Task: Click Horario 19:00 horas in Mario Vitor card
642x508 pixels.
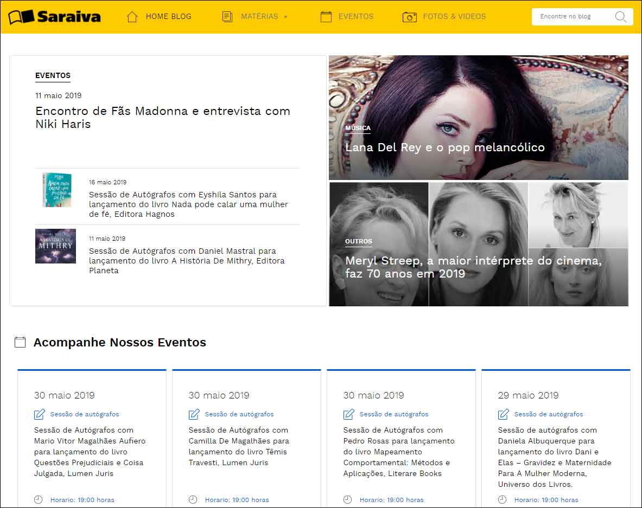Action: [82, 500]
